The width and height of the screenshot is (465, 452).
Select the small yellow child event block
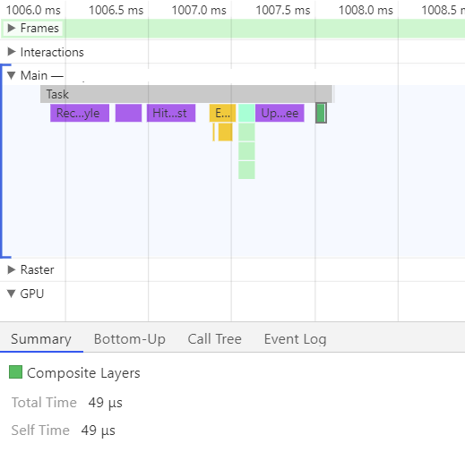225,132
